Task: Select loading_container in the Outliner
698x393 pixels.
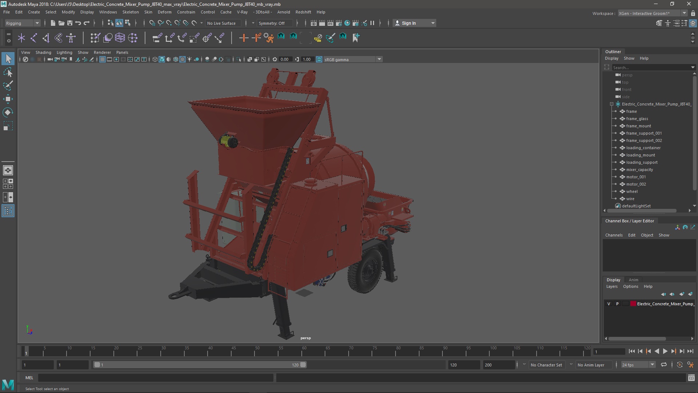Action: tap(643, 148)
